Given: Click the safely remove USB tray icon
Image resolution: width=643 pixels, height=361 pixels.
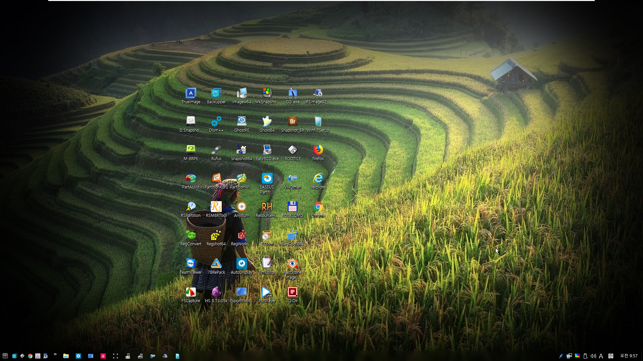Looking at the screenshot, I should pos(585,356).
